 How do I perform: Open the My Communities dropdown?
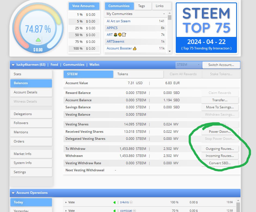point(136,14)
